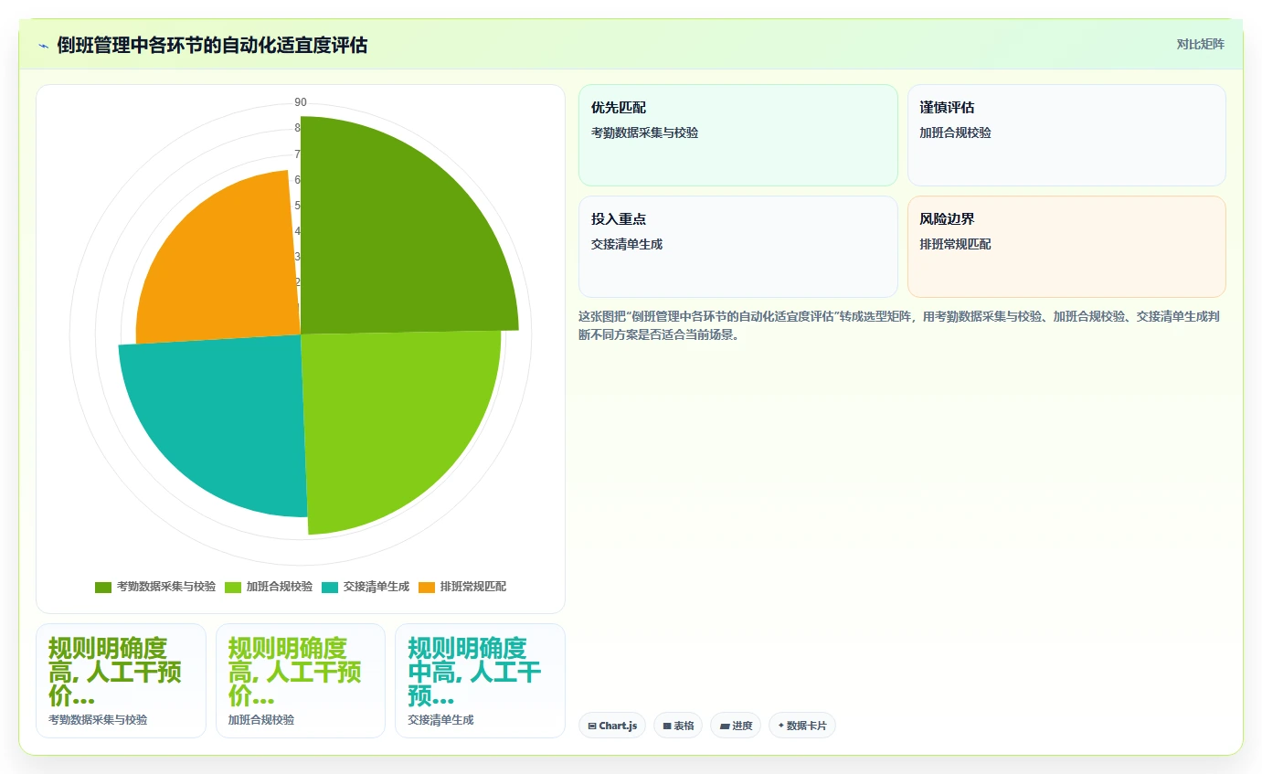Click the description paragraph starting 这张图把

click(x=900, y=325)
